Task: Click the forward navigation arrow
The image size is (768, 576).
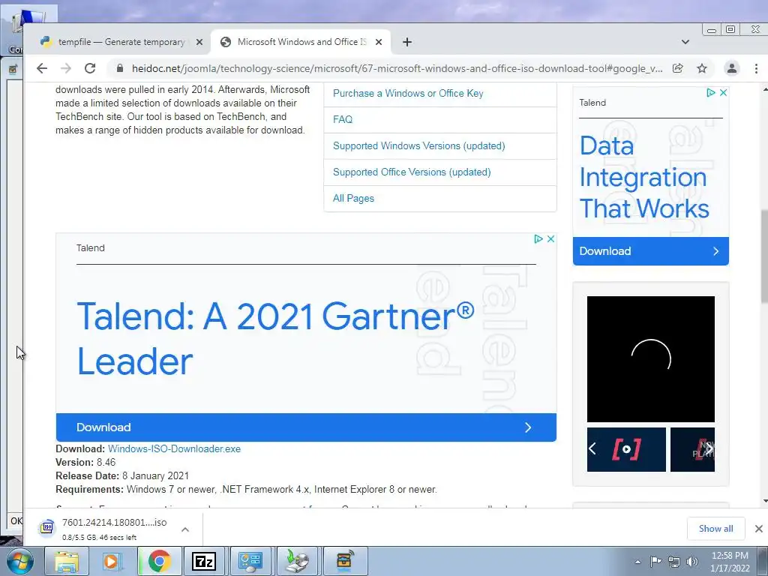Action: (x=66, y=68)
